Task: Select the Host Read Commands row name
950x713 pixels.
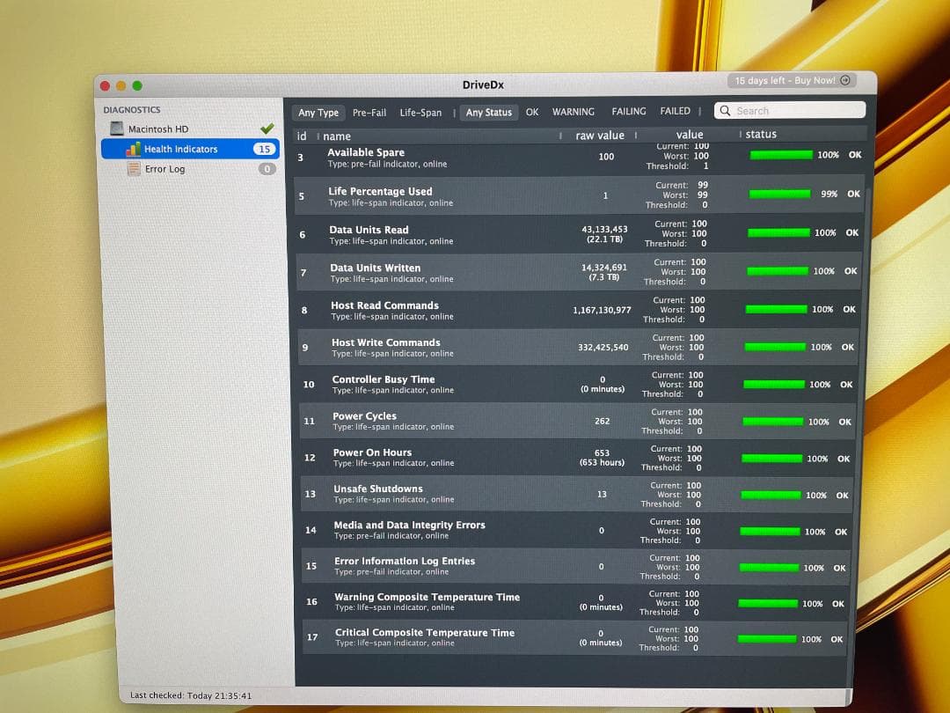Action: point(384,305)
